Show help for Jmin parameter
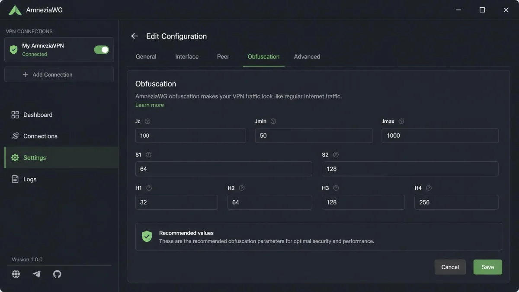The height and width of the screenshot is (292, 519). (273, 122)
